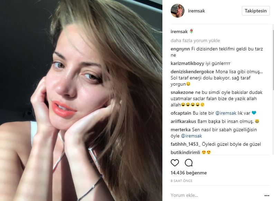Click the '8 saat önce' timestamp
This screenshot has height=201, width=274.
click(181, 181)
